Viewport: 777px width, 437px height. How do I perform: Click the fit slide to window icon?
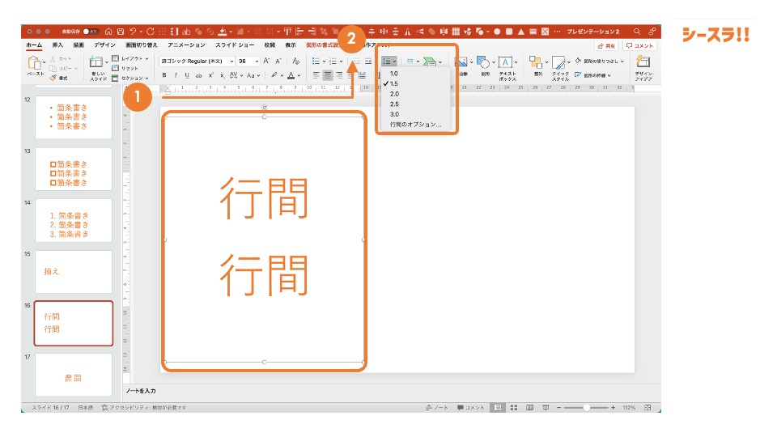click(647, 407)
